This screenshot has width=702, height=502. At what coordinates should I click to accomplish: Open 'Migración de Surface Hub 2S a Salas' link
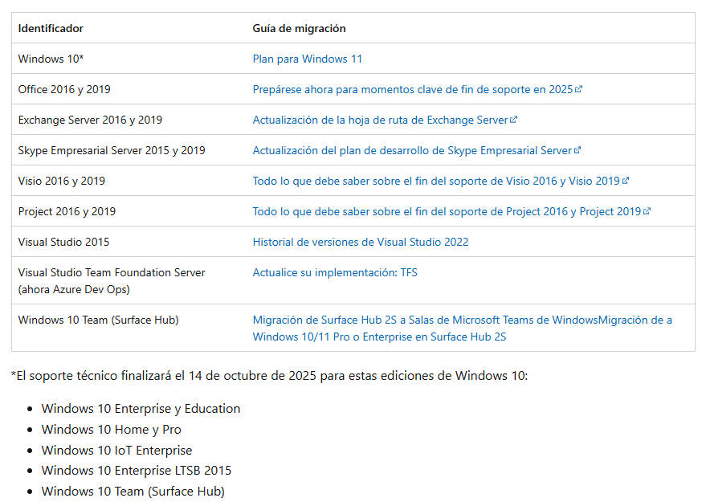[x=425, y=320]
